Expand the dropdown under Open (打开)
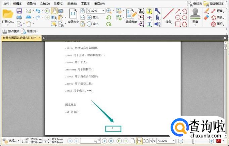The image size is (229, 146). 8,25
